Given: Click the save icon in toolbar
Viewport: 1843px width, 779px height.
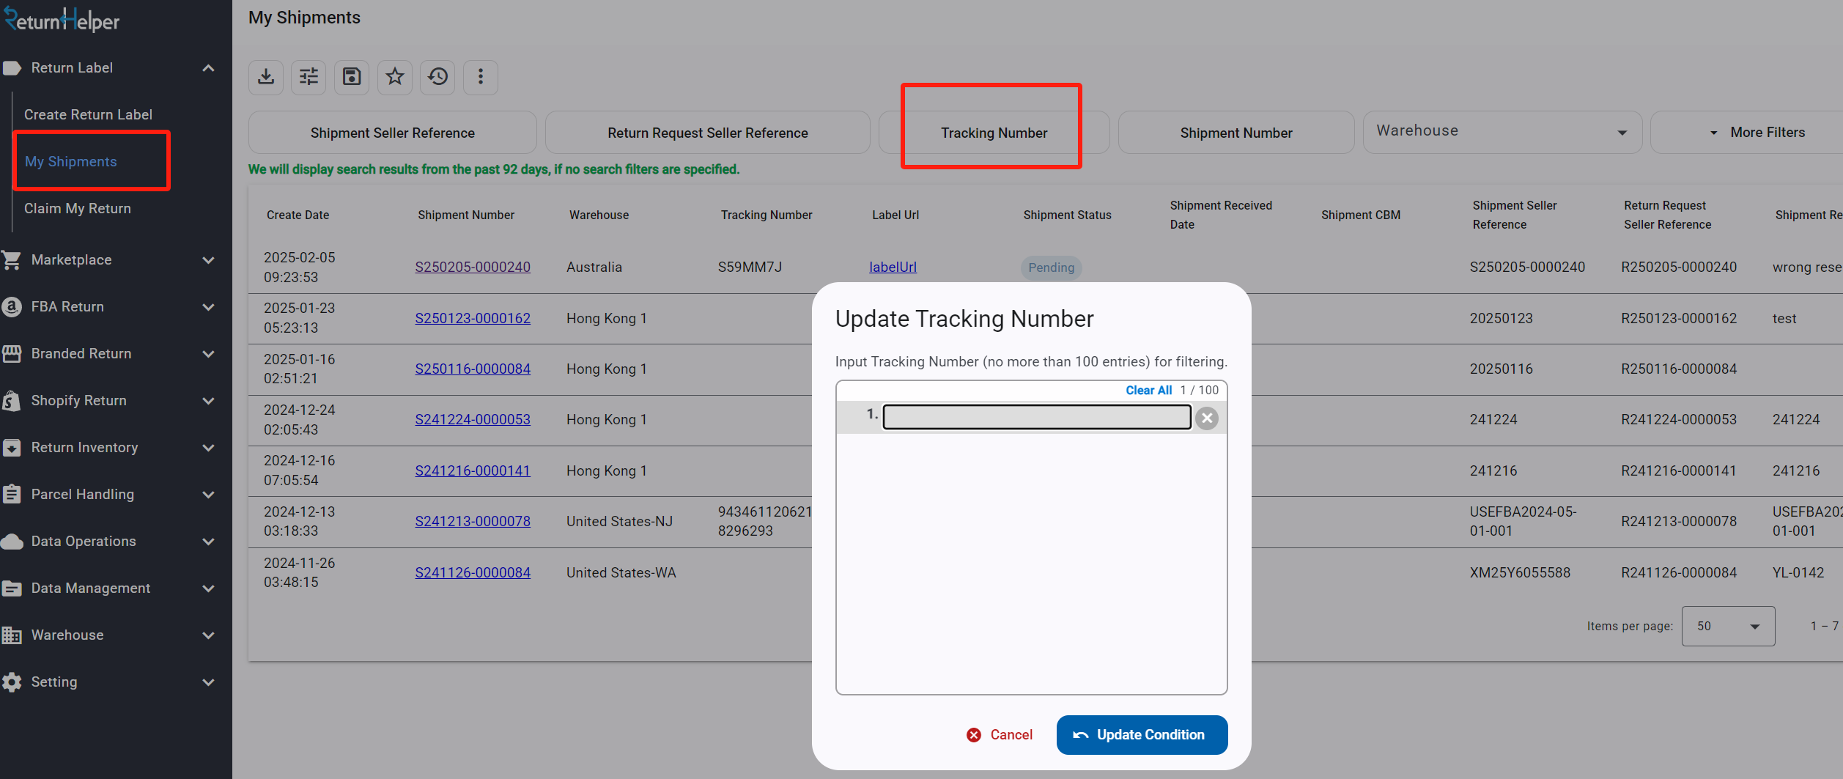Looking at the screenshot, I should [x=352, y=77].
